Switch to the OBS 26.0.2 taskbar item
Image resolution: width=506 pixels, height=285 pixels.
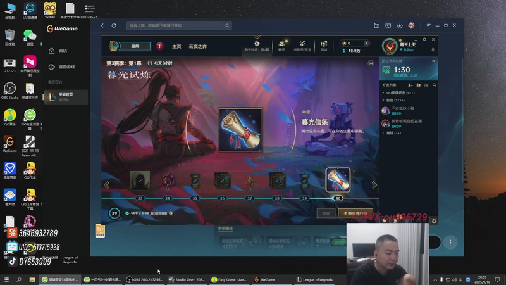coord(144,279)
